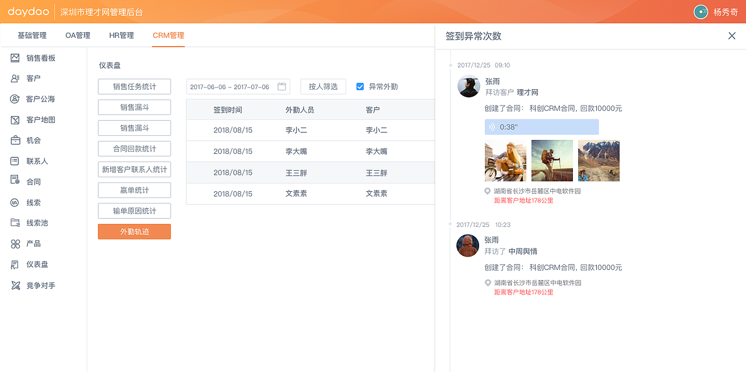Switch to the HR管理 tab
The image size is (746, 372).
[x=121, y=35]
